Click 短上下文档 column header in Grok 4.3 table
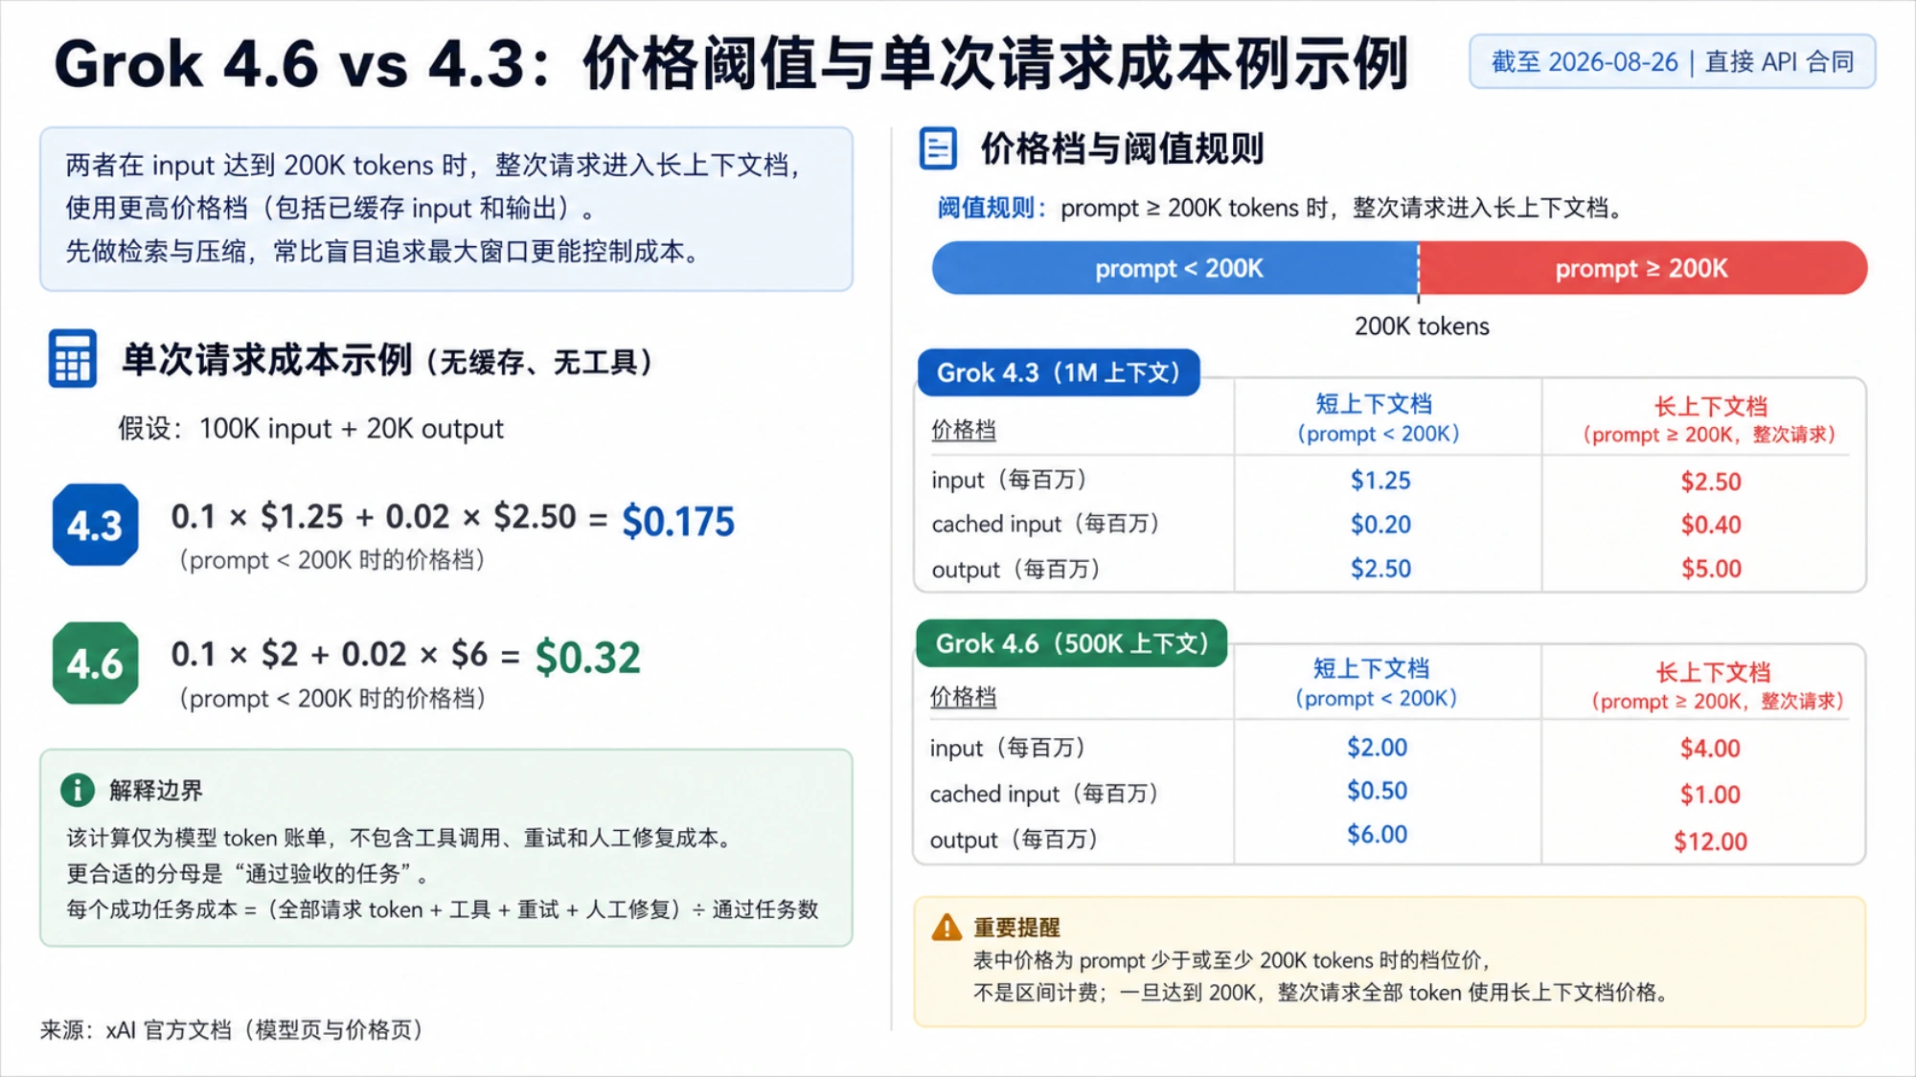The height and width of the screenshot is (1077, 1916). click(x=1378, y=417)
